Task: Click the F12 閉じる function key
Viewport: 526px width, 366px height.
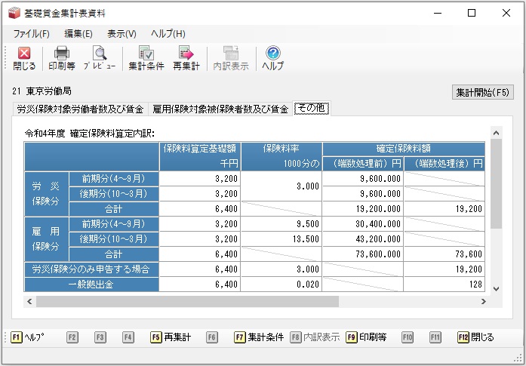Action: point(475,337)
